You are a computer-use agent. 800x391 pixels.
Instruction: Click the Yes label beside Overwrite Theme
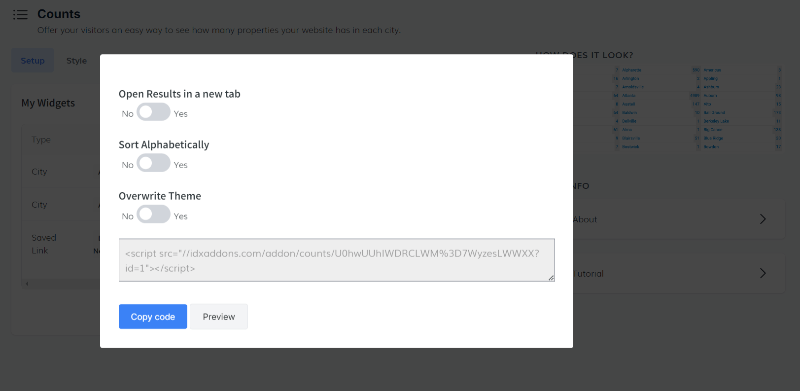(x=180, y=216)
